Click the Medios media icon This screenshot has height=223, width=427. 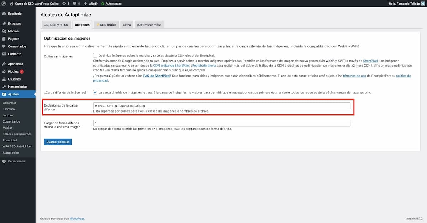[x=4, y=31]
